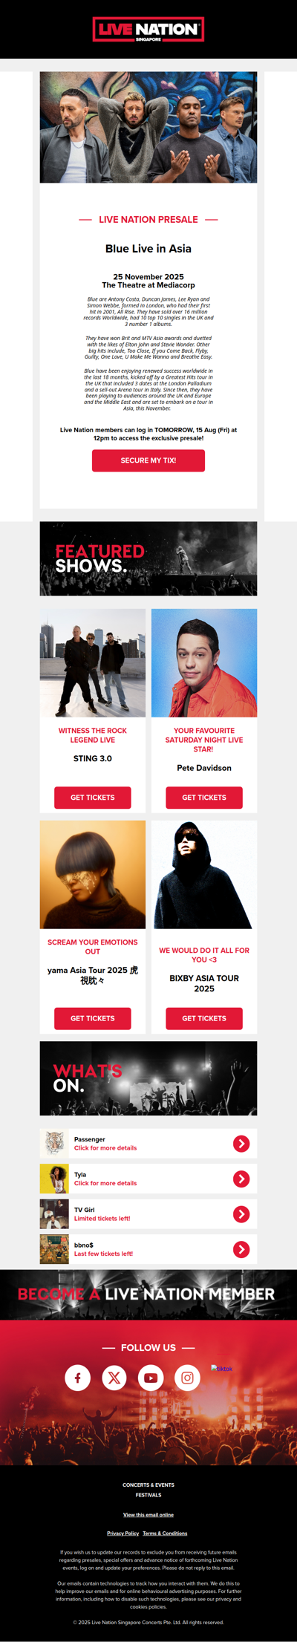Click the arrow icon beside Passenger
This screenshot has width=297, height=1642.
241,1144
